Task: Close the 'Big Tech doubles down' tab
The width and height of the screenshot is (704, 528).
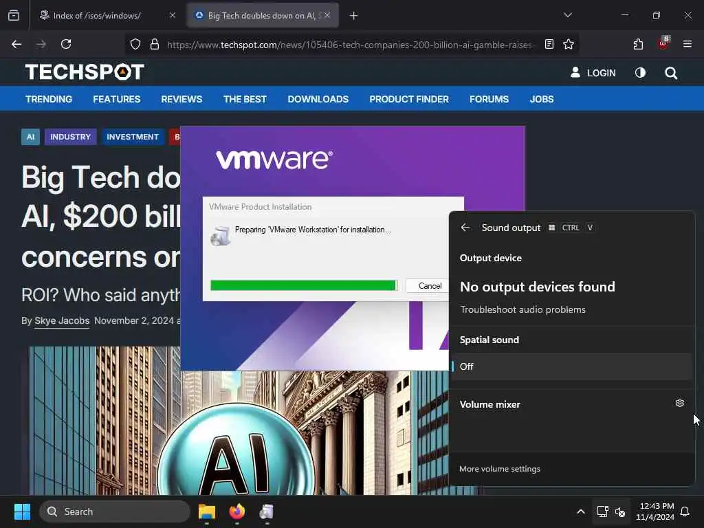Action: coord(327,15)
